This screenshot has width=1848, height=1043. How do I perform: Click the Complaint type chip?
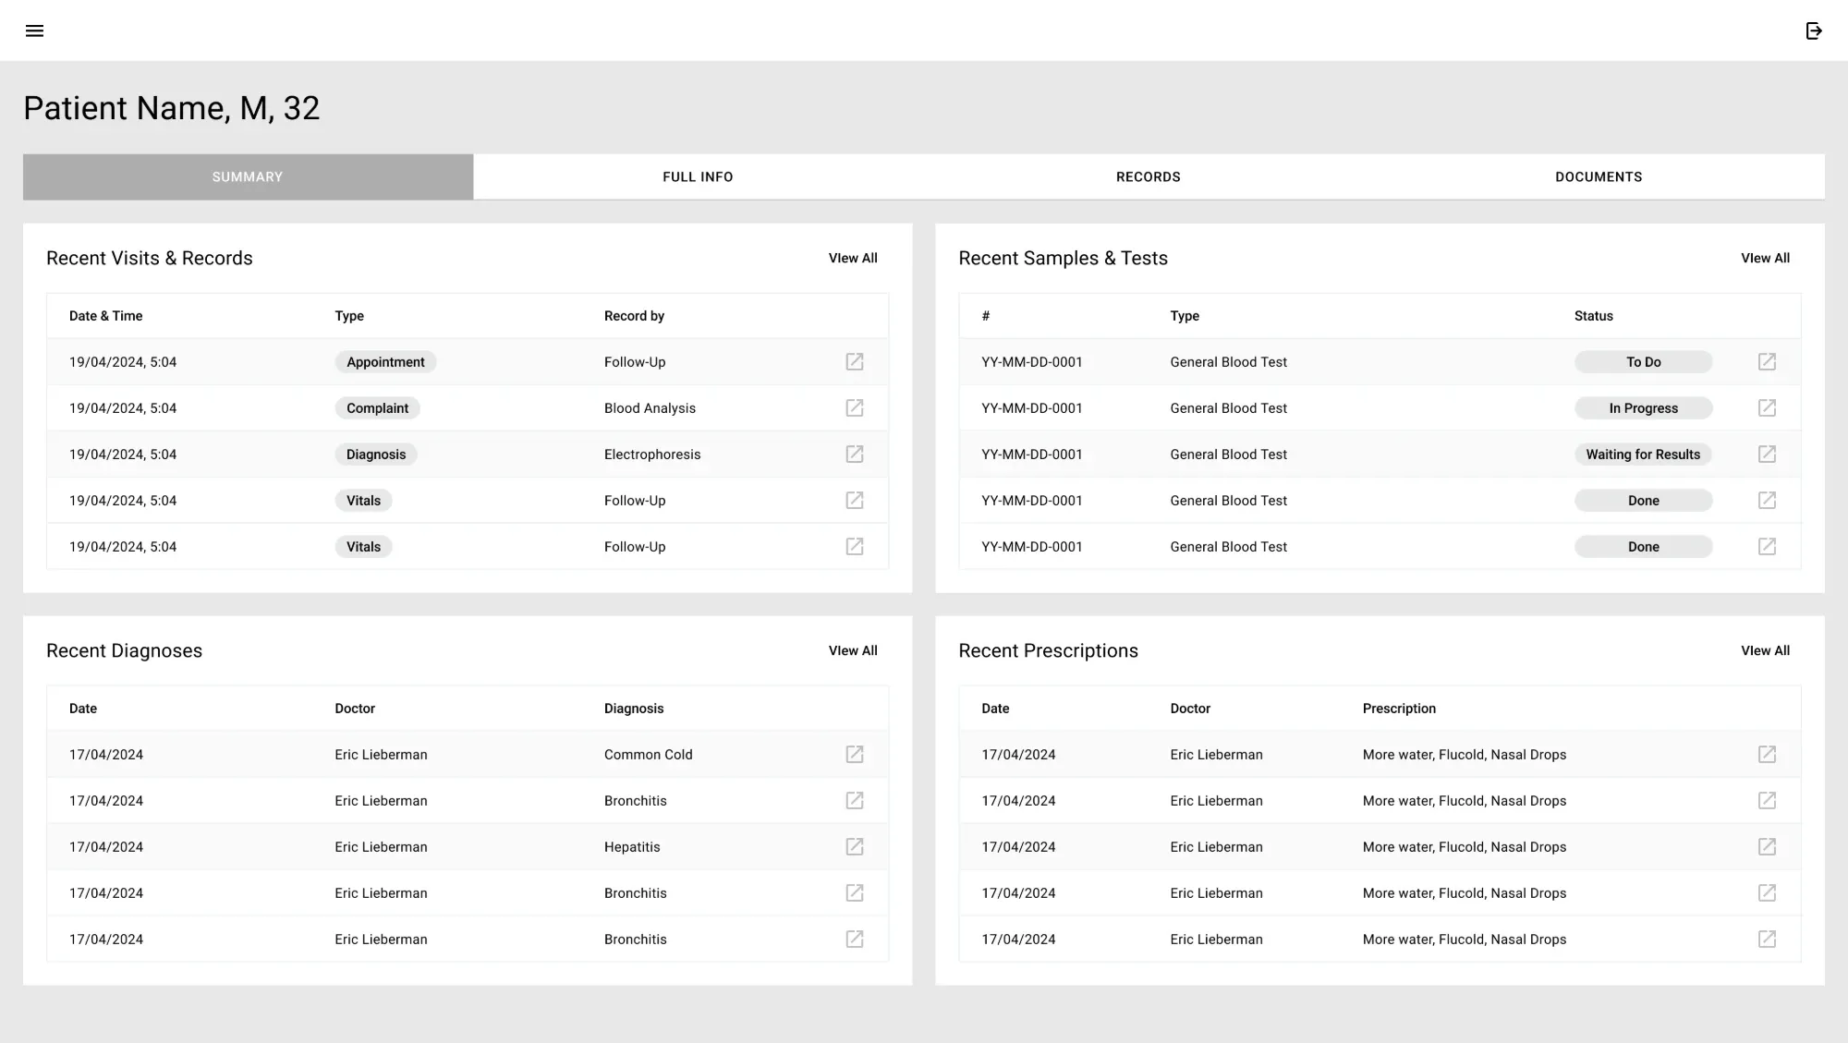(x=377, y=408)
